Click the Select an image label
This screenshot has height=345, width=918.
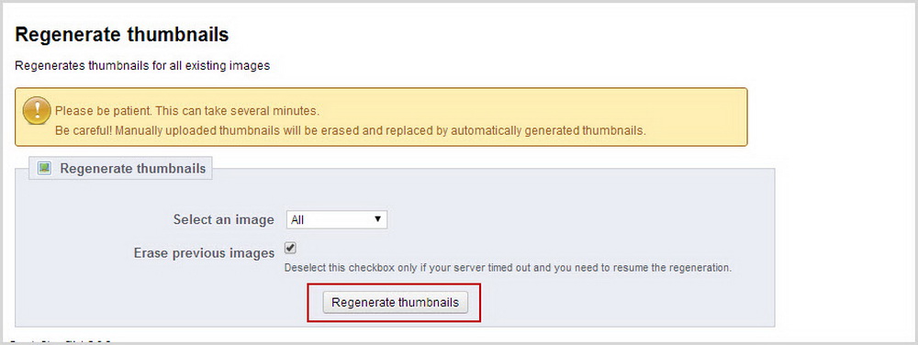[x=224, y=220]
